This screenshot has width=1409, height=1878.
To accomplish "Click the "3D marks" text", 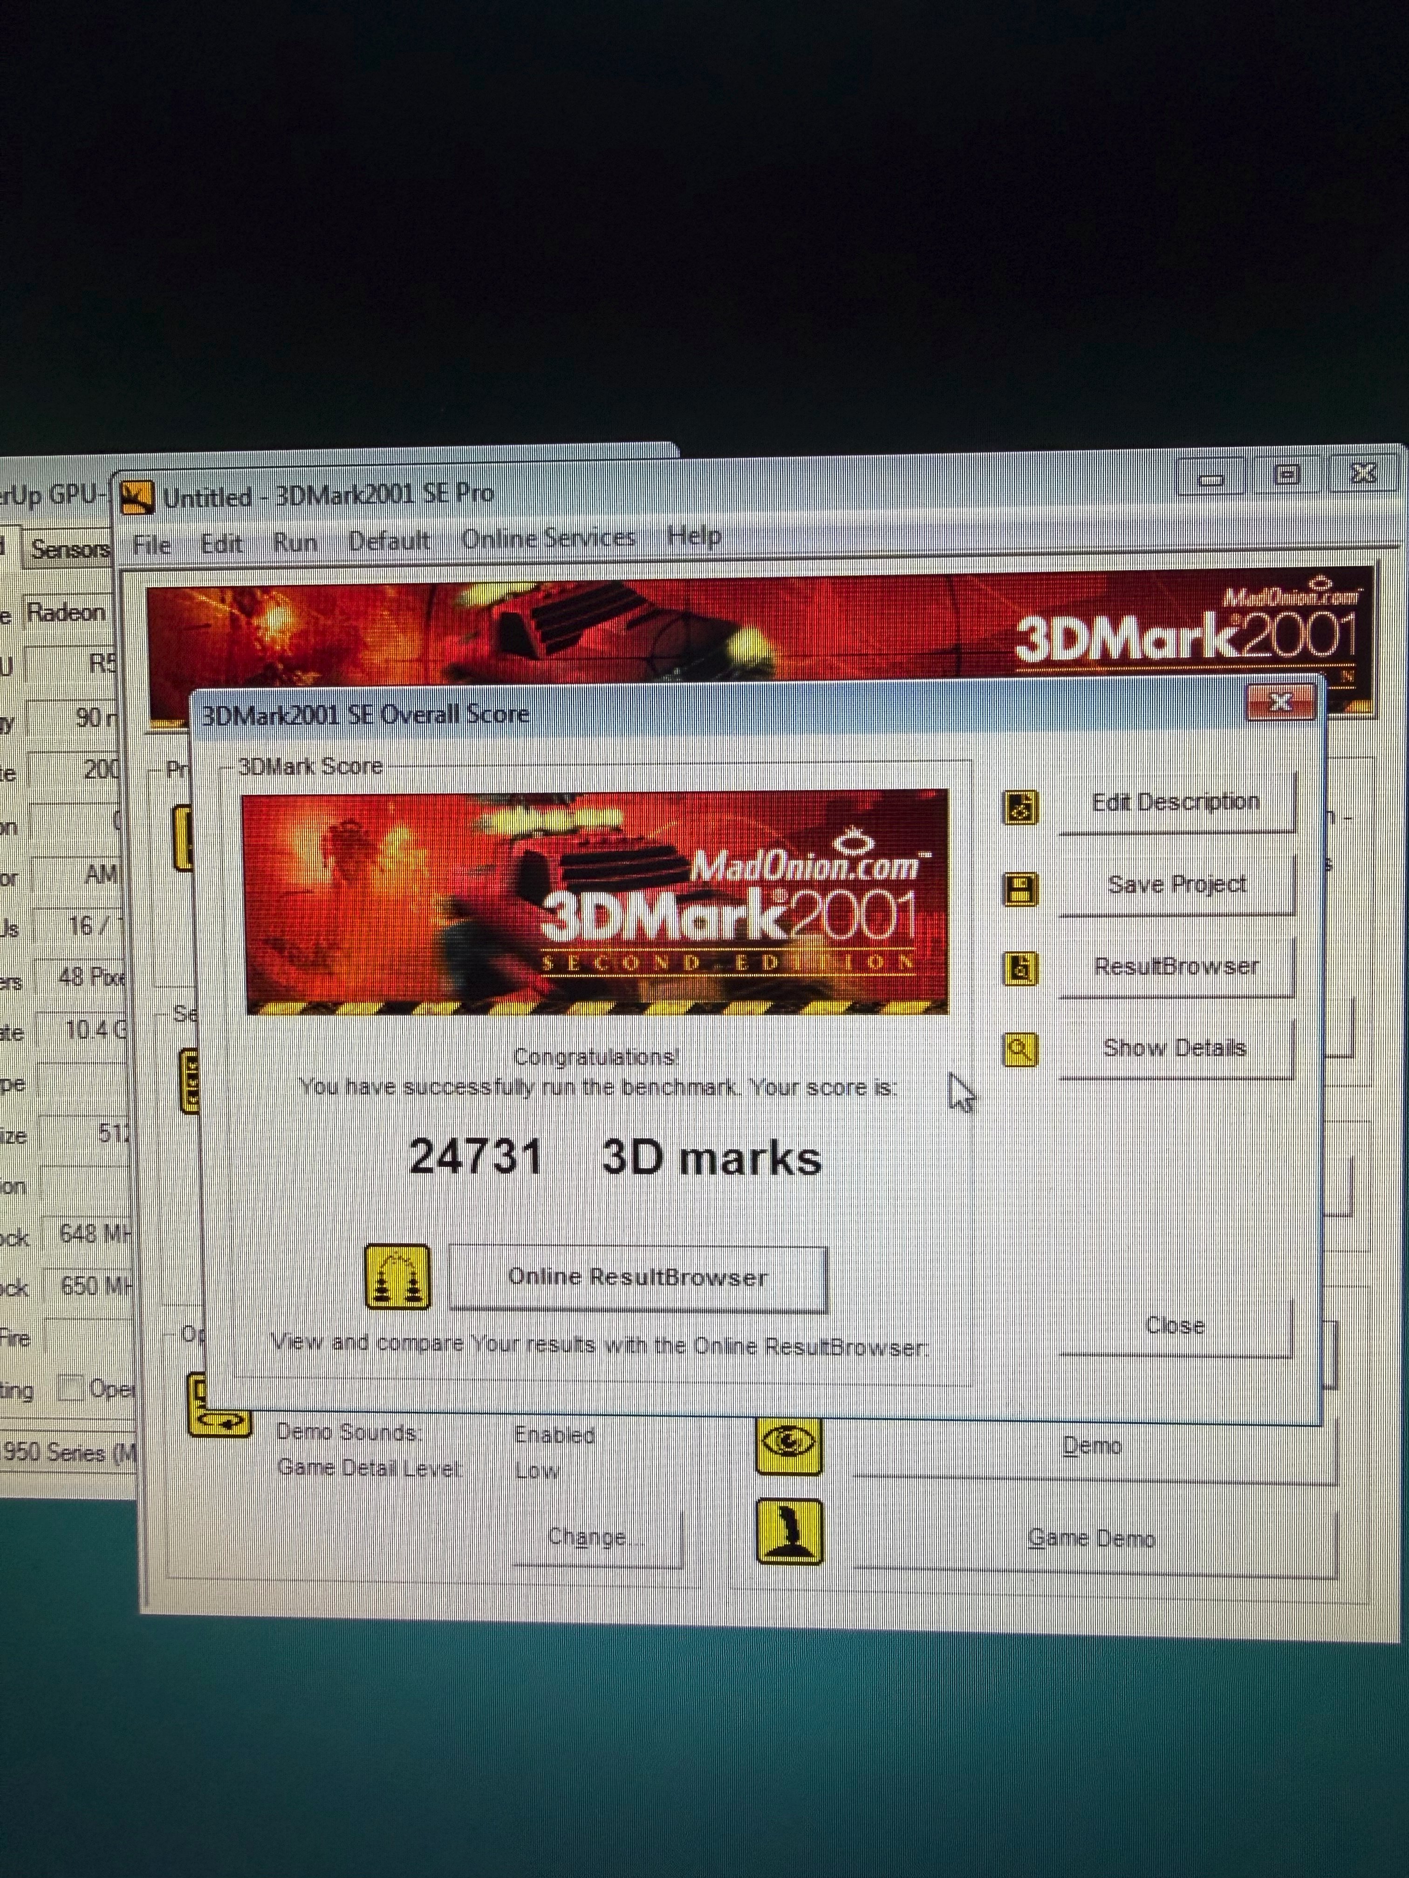I will pyautogui.click(x=711, y=1159).
